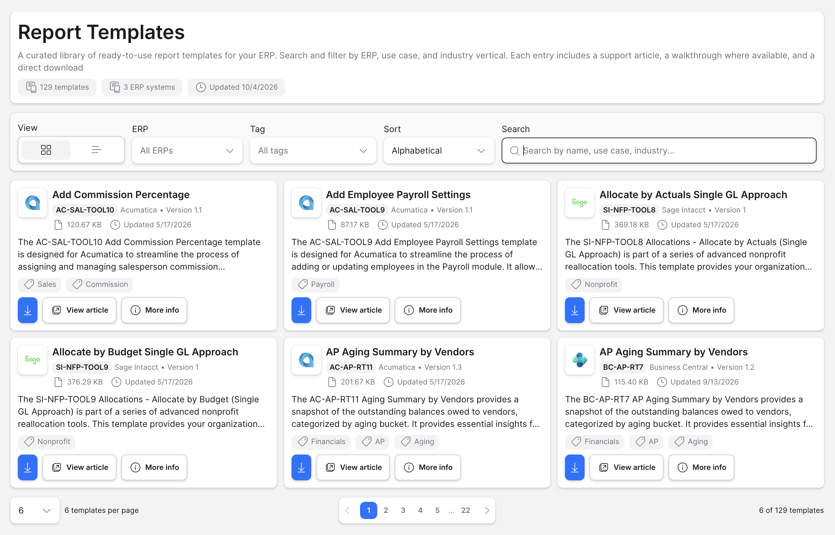This screenshot has height=535, width=835.
Task: View article for BC-AP-RT7 AP Aging
Action: point(626,467)
